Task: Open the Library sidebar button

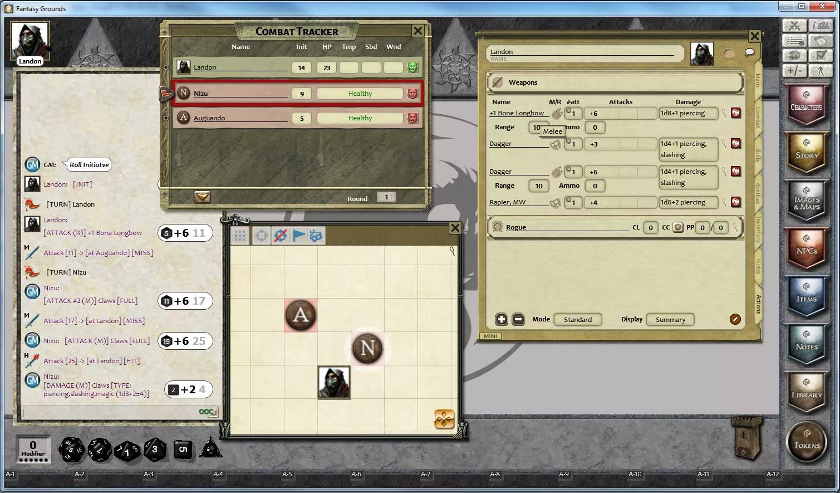Action: (x=807, y=392)
